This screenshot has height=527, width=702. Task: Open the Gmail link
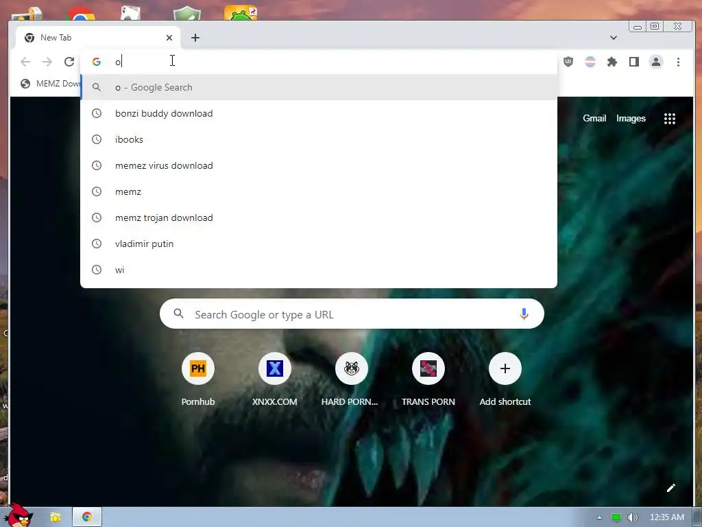pyautogui.click(x=594, y=118)
